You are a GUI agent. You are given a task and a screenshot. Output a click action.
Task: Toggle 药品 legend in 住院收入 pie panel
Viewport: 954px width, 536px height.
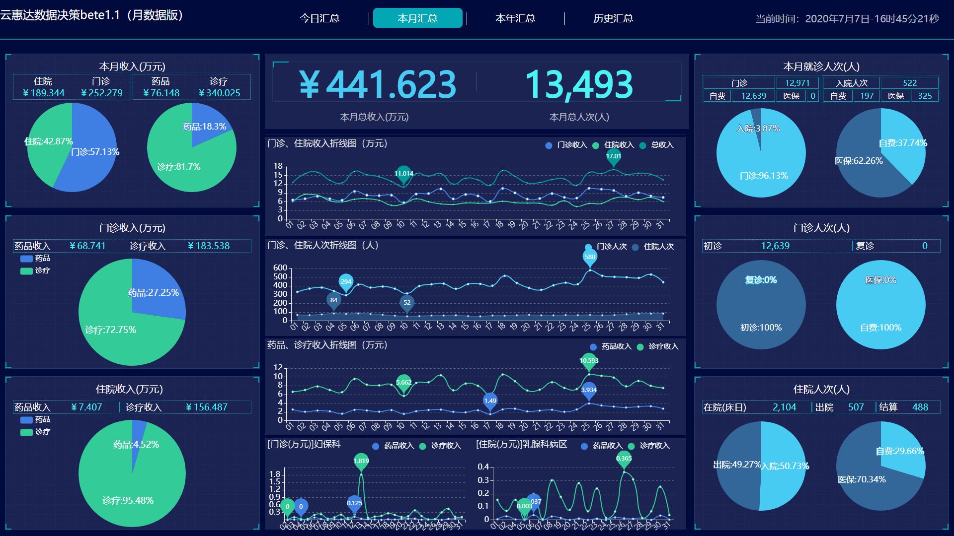coord(35,420)
